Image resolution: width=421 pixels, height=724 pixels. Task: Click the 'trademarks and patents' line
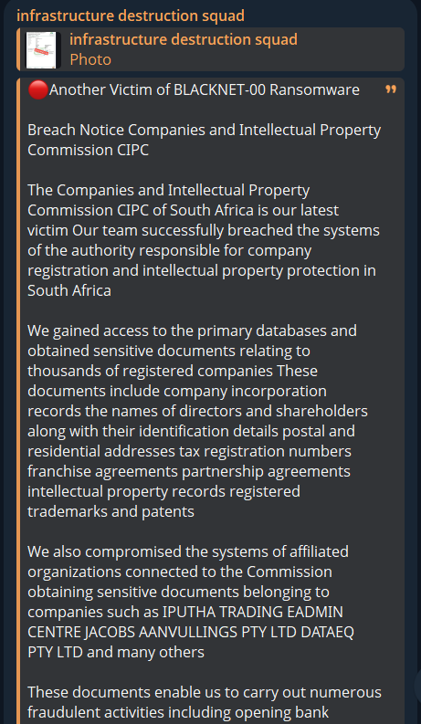(x=111, y=511)
